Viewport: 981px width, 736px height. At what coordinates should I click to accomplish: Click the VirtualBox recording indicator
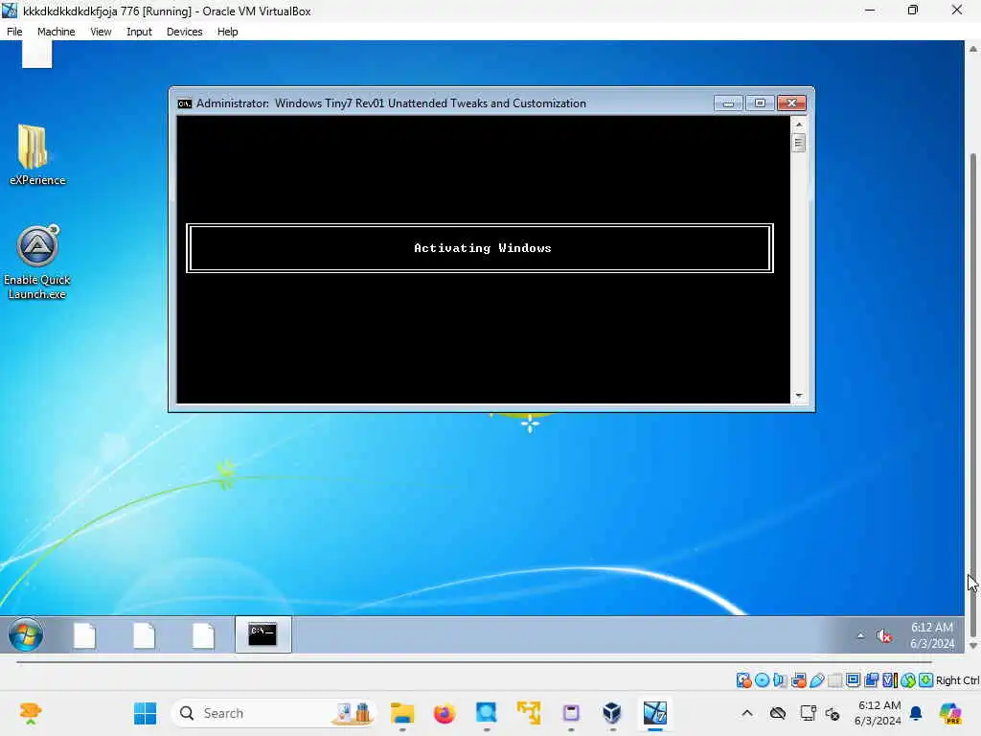point(871,680)
